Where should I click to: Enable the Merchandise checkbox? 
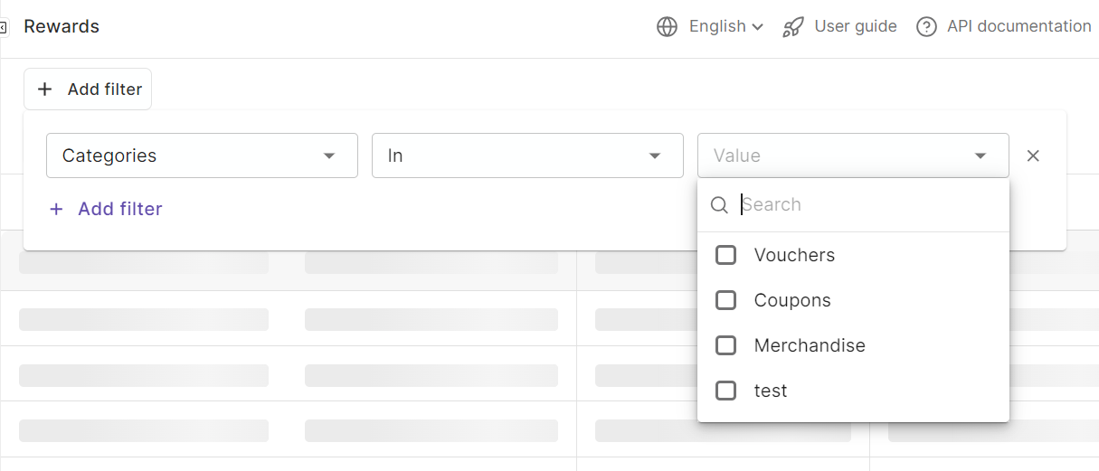pos(725,345)
